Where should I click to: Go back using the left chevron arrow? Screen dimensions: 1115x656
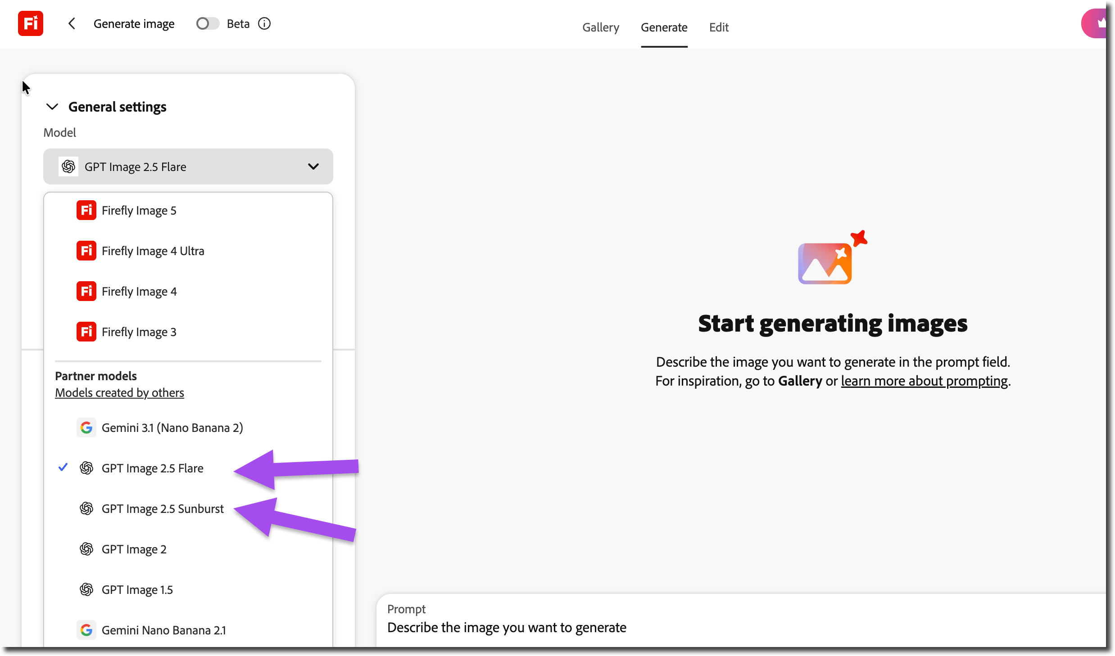[x=72, y=23]
